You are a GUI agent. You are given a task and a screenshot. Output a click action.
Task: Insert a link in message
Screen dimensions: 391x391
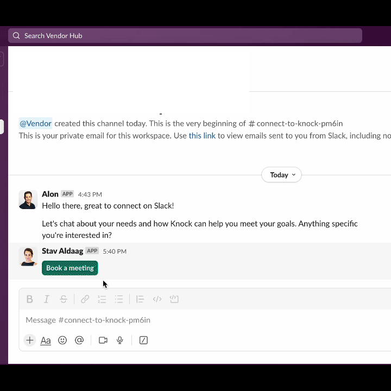click(x=85, y=299)
